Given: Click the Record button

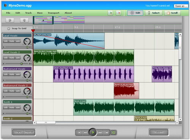Looking at the screenshot, I should pos(159,132).
